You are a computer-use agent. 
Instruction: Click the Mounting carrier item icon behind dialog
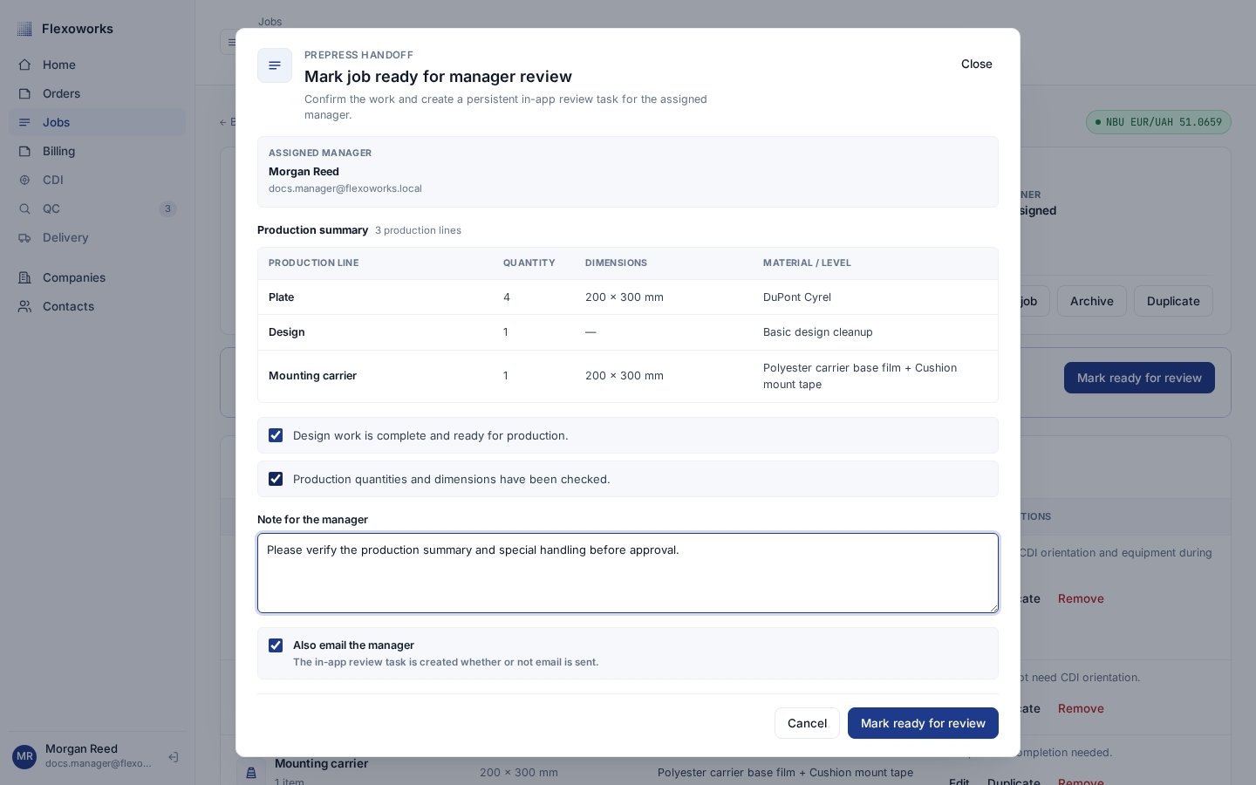point(251,772)
